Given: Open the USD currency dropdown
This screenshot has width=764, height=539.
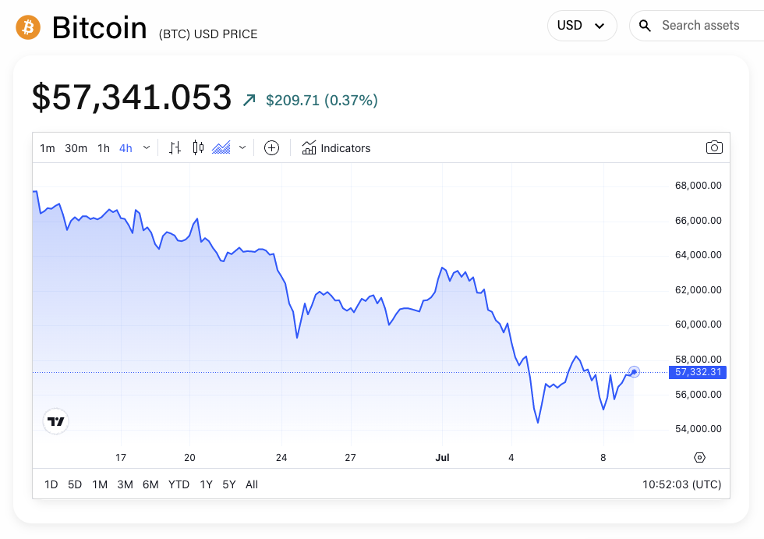Looking at the screenshot, I should tap(582, 25).
